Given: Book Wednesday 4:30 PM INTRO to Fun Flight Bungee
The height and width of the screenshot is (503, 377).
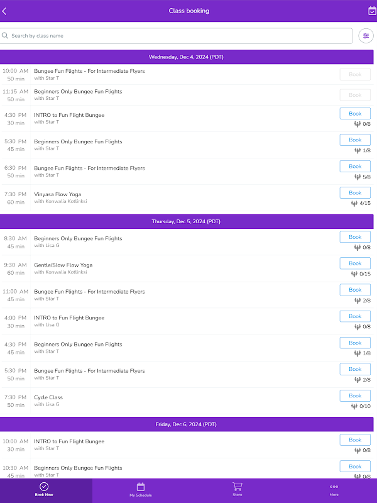Looking at the screenshot, I should pos(355,113).
